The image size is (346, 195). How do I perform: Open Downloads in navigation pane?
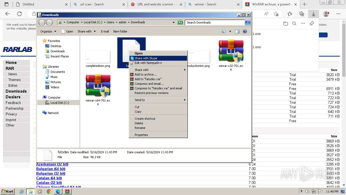tap(58, 51)
